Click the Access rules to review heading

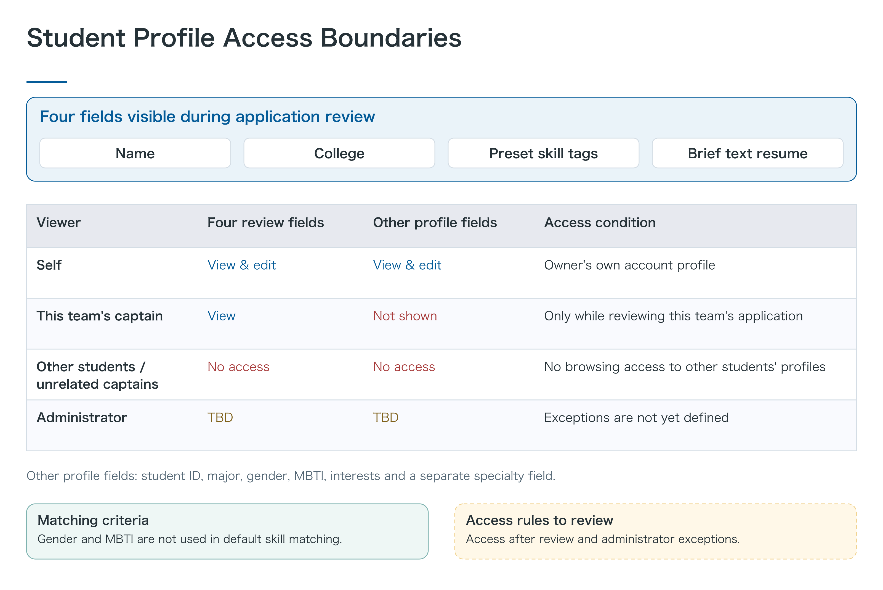click(x=539, y=520)
